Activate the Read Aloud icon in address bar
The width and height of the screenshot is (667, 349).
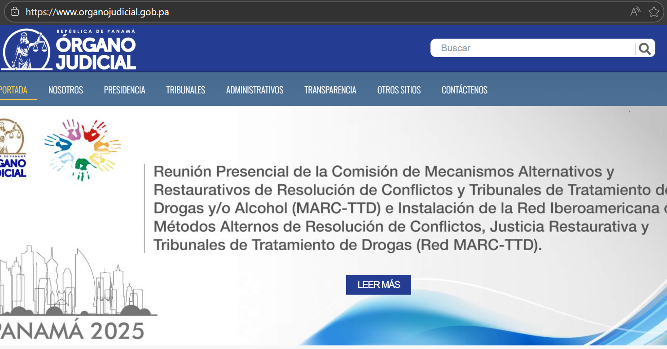point(635,12)
